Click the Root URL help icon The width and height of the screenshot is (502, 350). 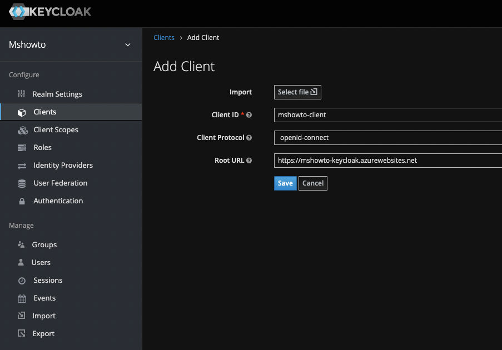(248, 161)
